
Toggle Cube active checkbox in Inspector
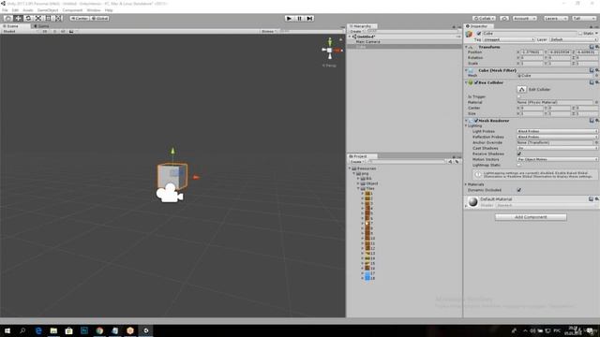479,34
